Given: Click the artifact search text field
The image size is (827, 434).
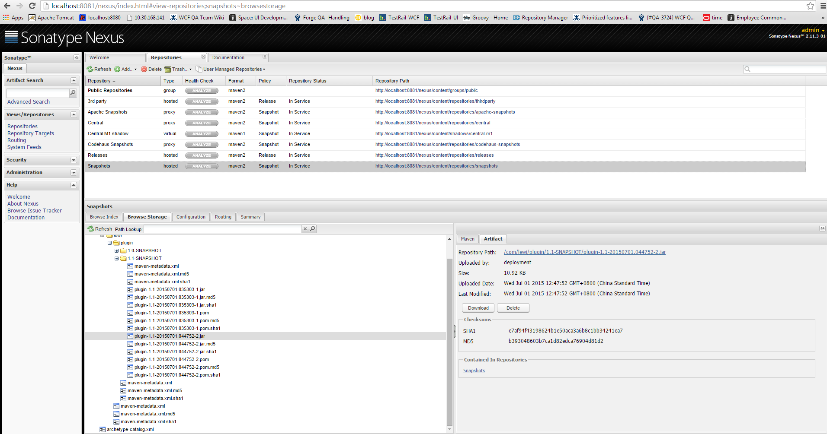Looking at the screenshot, I should pos(38,93).
